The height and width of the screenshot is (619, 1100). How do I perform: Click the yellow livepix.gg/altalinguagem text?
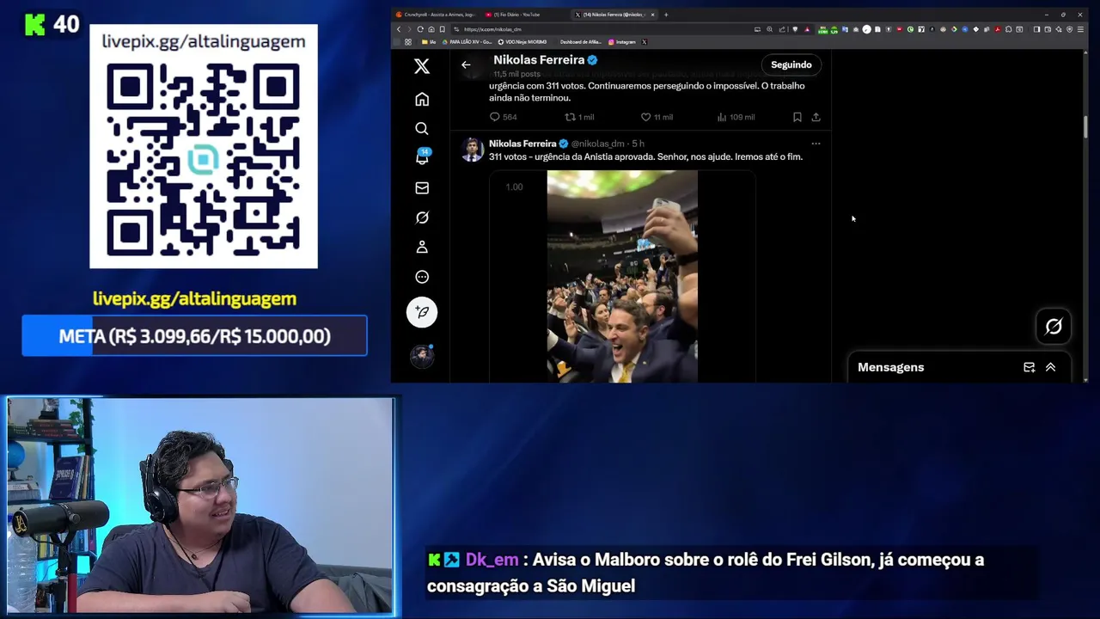[x=194, y=299]
